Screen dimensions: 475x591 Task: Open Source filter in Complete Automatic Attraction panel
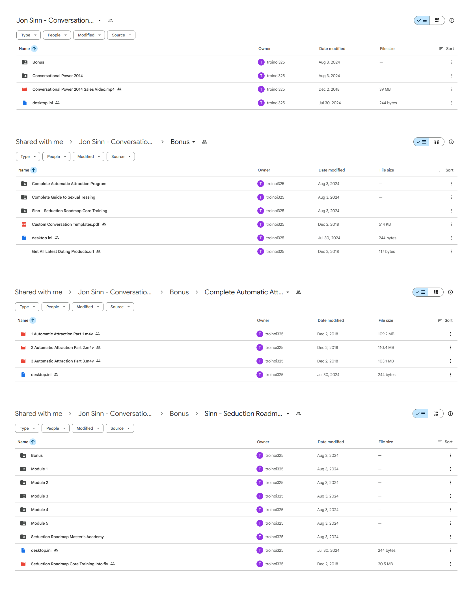(x=120, y=307)
